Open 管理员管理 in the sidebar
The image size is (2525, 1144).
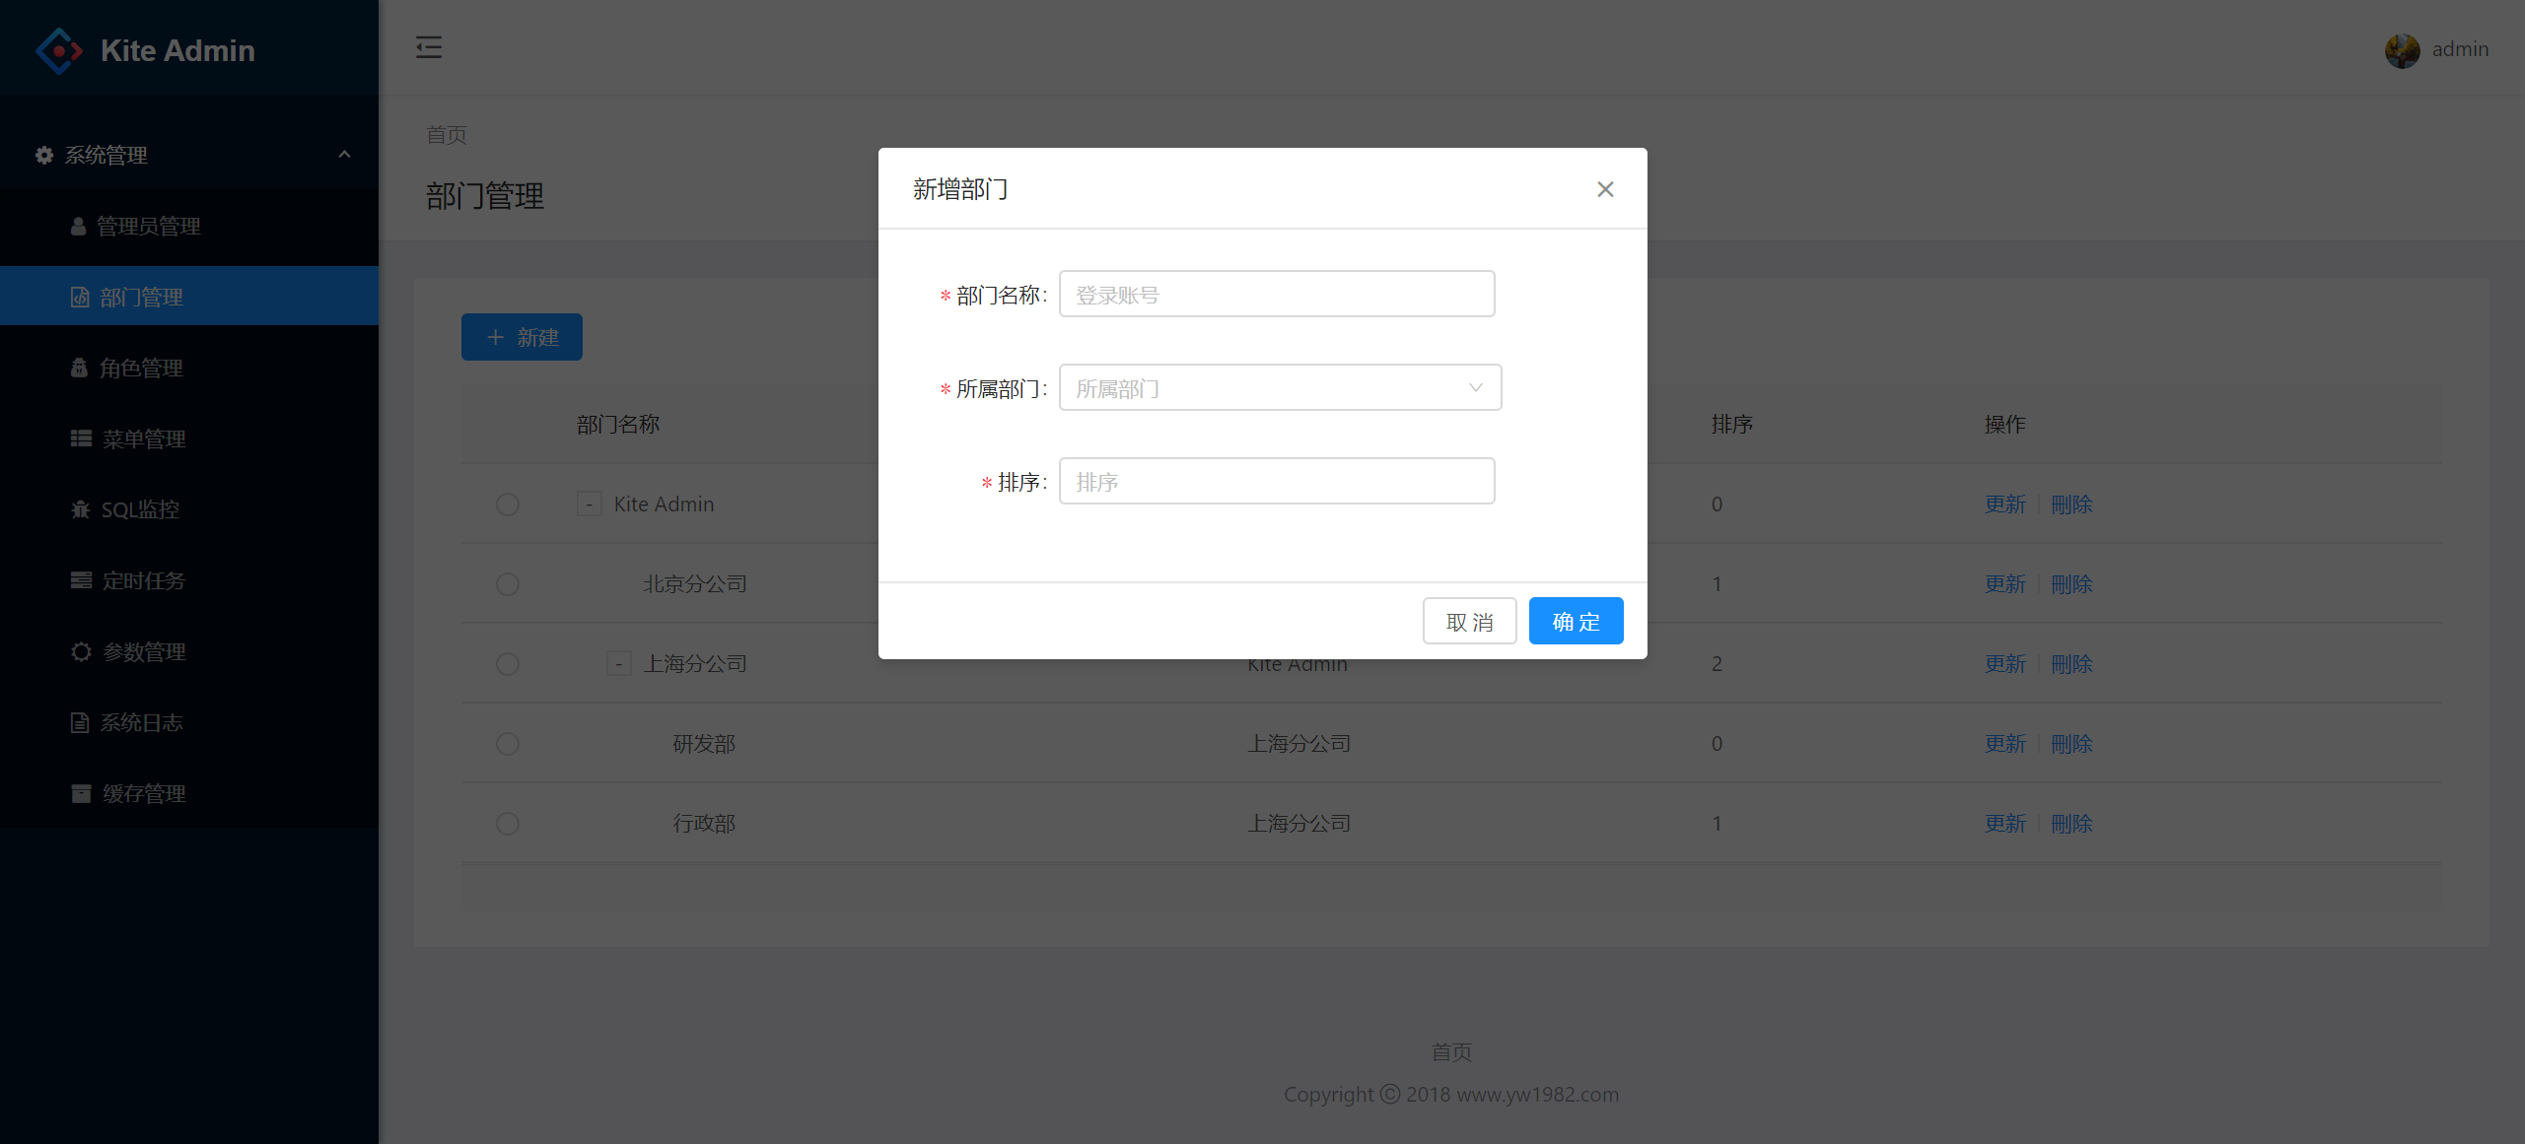189,226
